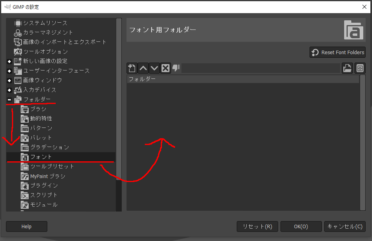Click the User Interface icon
372x241 pixels.
(x=18, y=71)
